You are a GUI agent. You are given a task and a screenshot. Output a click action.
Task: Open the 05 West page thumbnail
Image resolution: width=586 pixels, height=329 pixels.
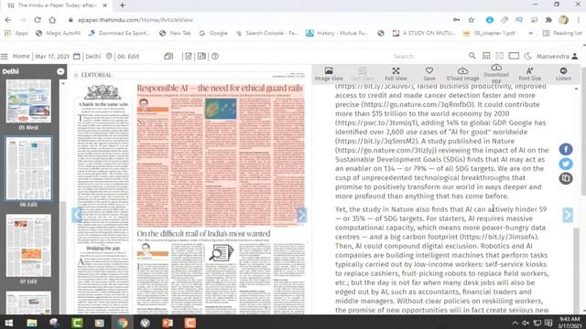click(28, 101)
